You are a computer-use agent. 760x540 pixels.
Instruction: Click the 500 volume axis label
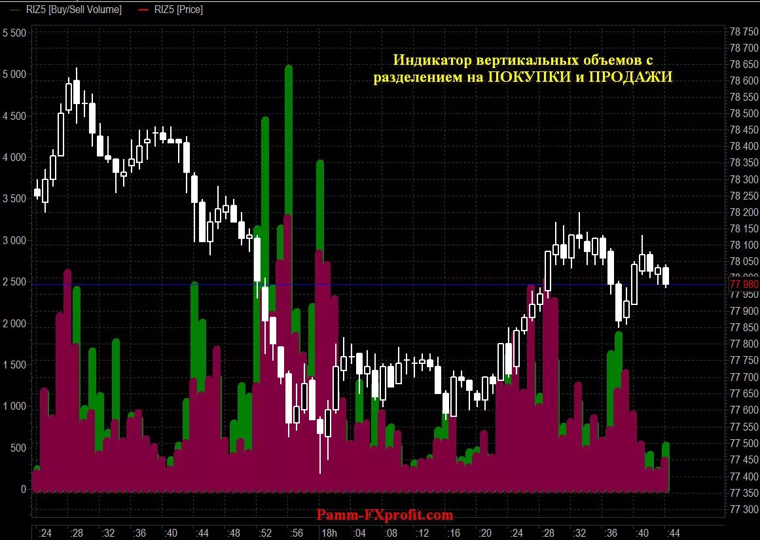(18, 448)
